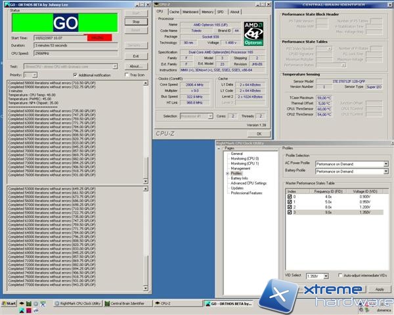Image resolution: width=394 pixels, height=315 pixels.
Task: Open the AC Power Profile dropdown
Action: click(386, 163)
